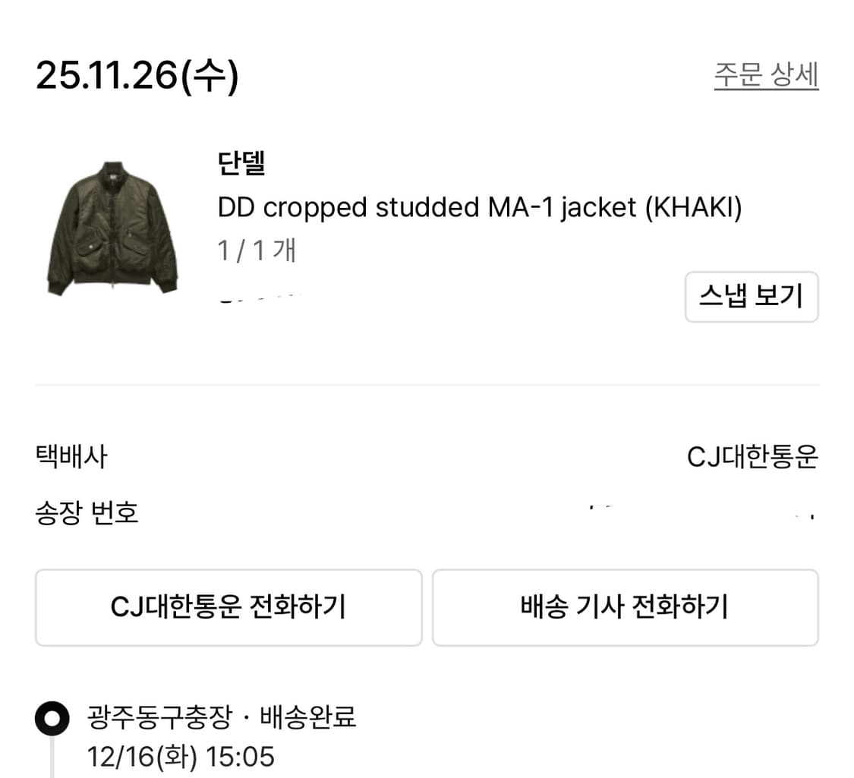Click the delivery progress dot icon

click(52, 714)
